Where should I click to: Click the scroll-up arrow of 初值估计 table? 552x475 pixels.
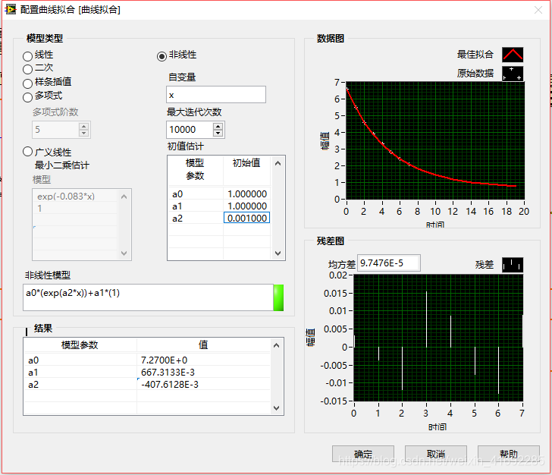(x=278, y=163)
